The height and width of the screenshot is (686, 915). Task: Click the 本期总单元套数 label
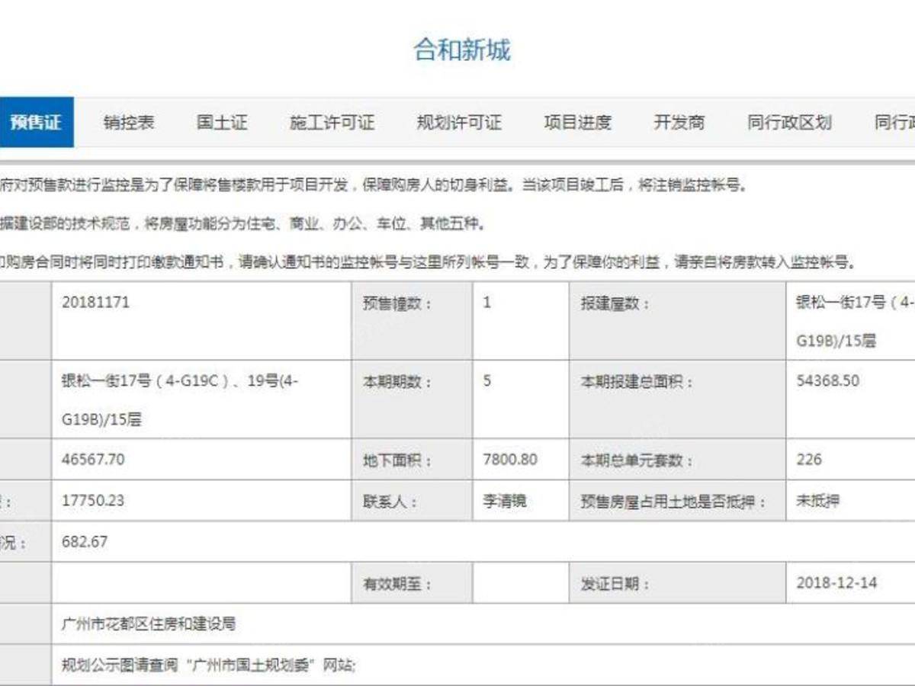pos(637,461)
